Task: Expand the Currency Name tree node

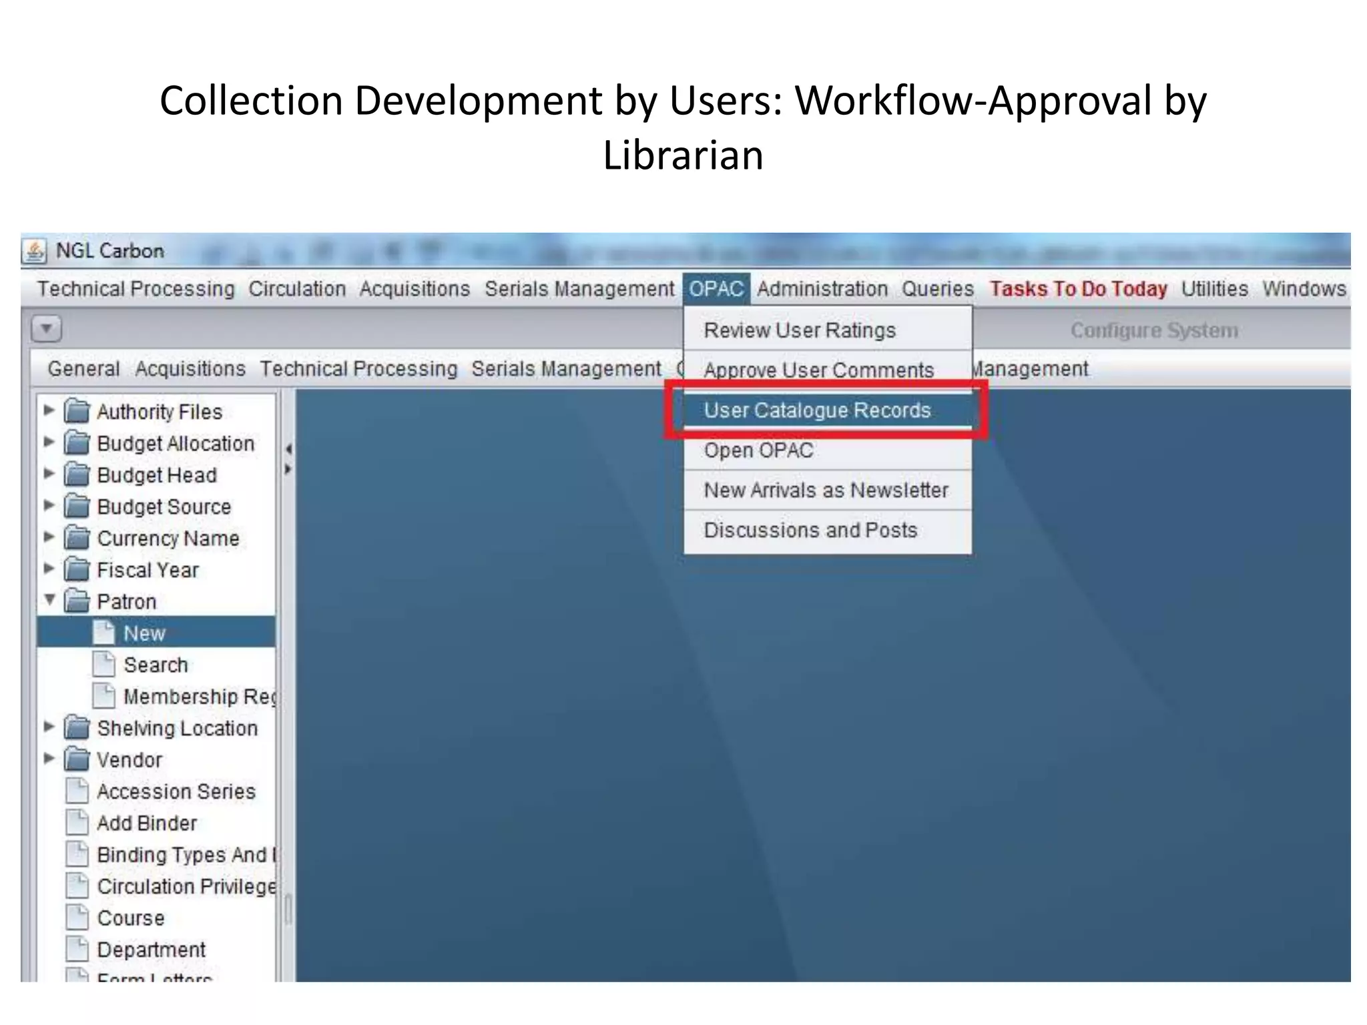Action: point(49,536)
